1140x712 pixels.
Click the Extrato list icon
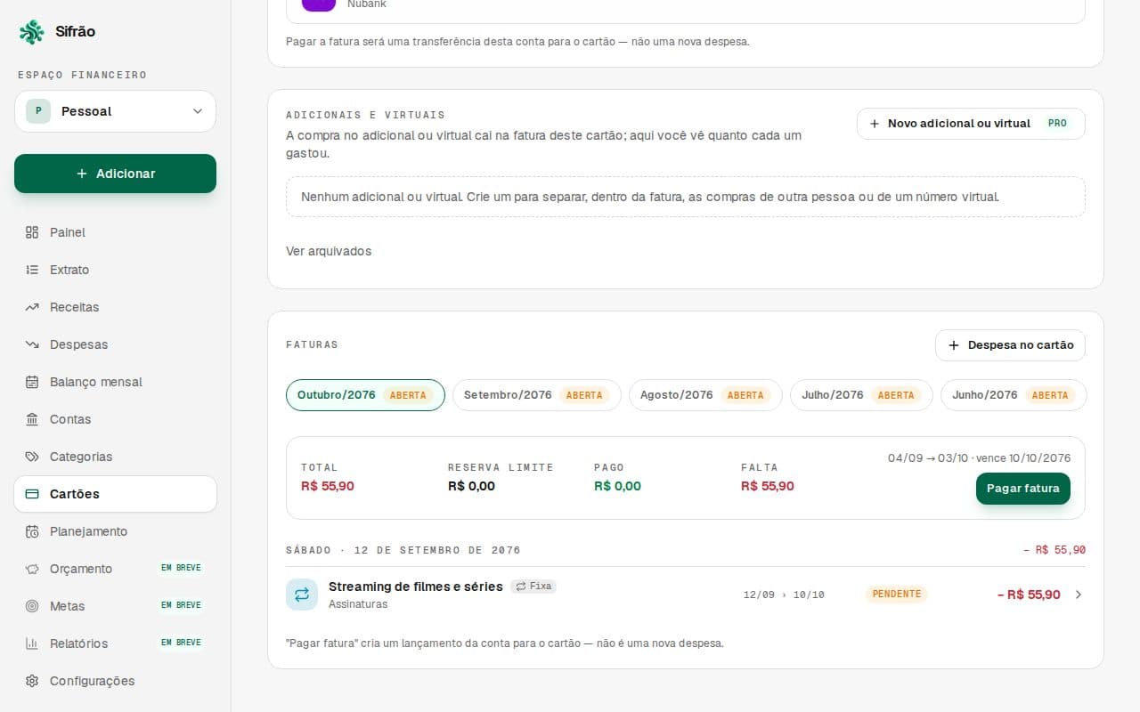tap(32, 270)
